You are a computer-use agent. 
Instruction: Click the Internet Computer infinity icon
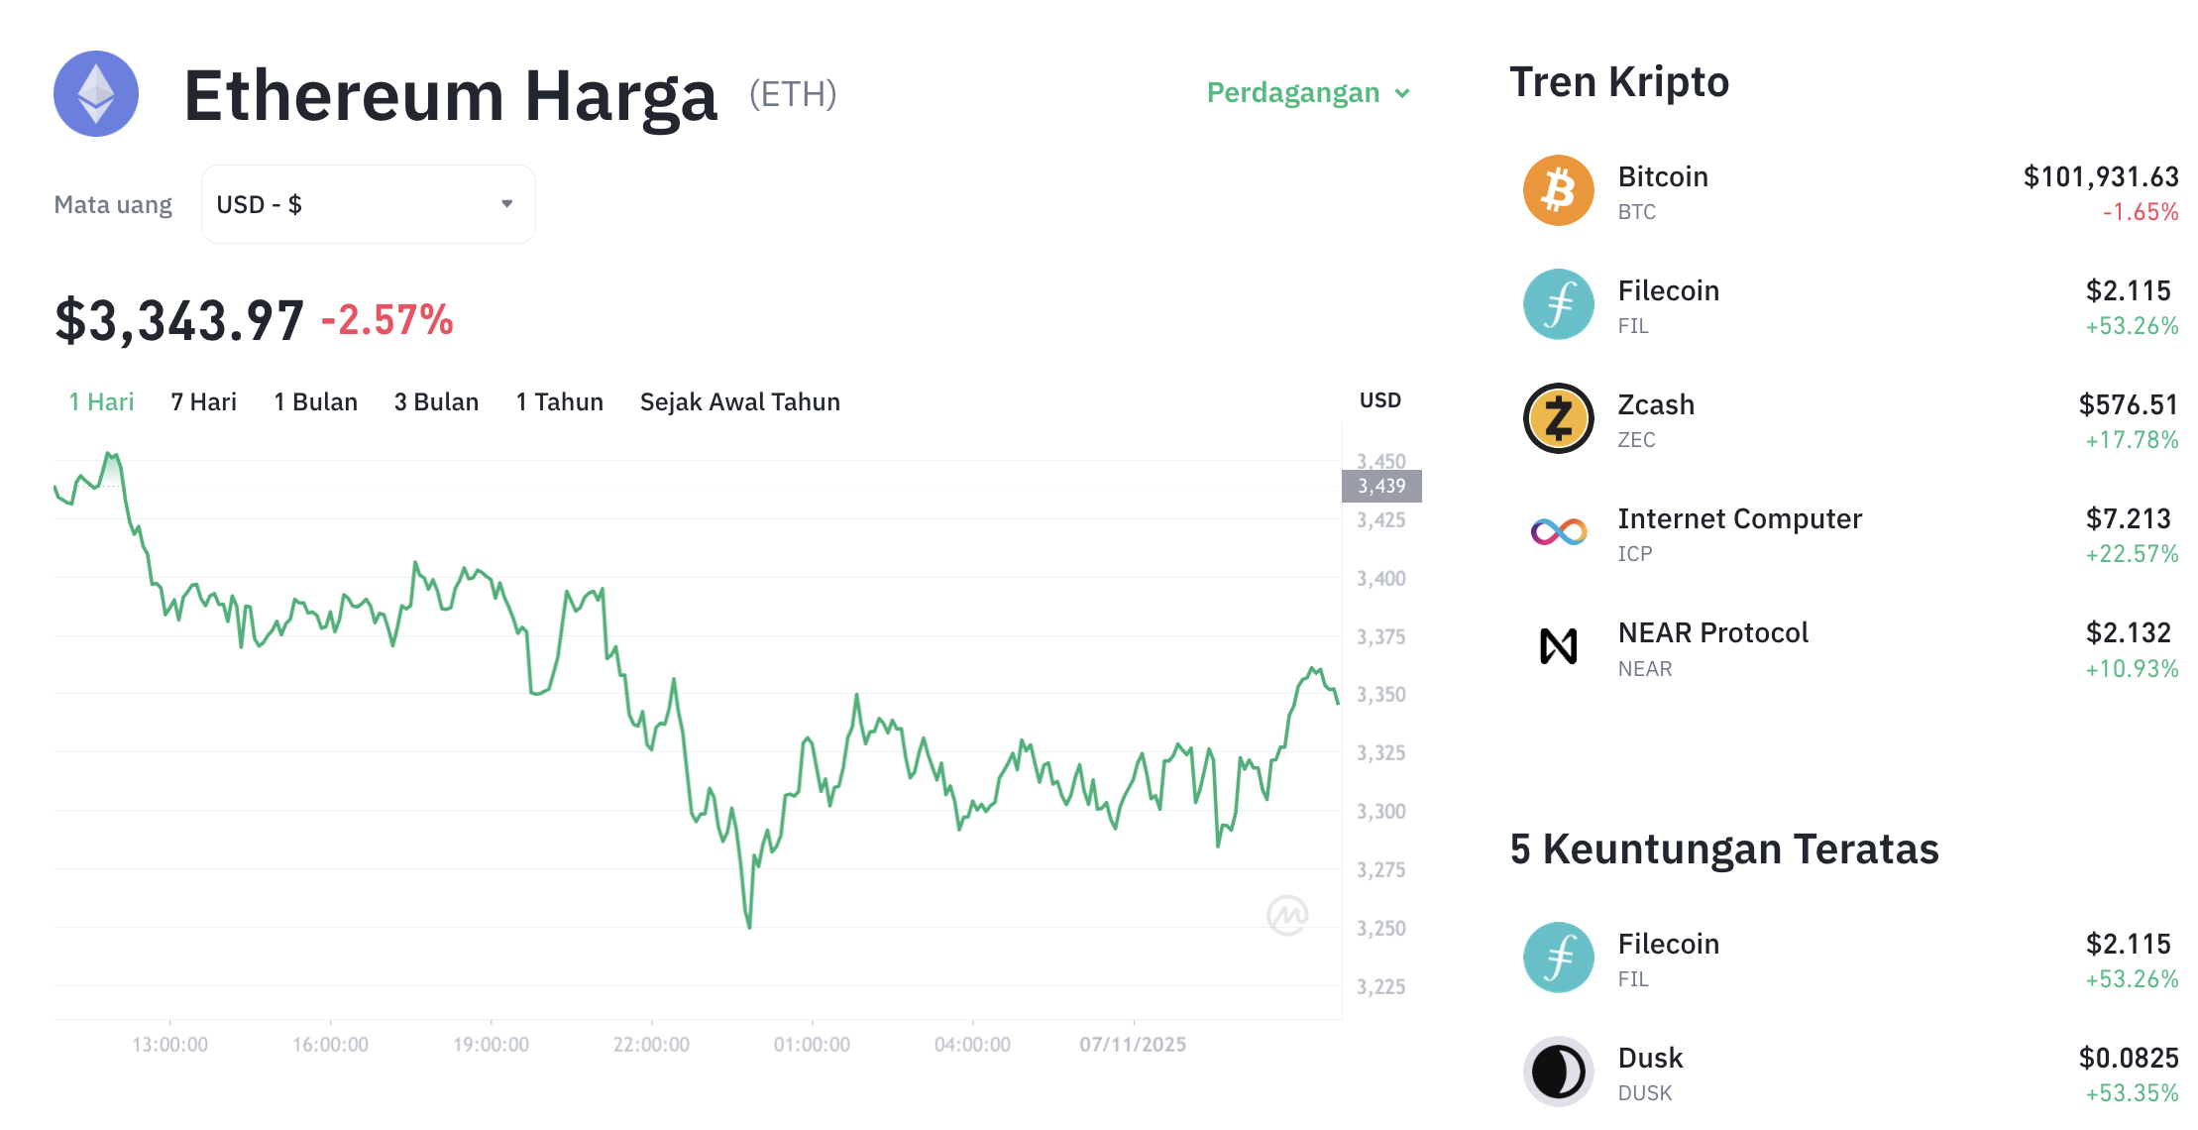click(x=1558, y=532)
